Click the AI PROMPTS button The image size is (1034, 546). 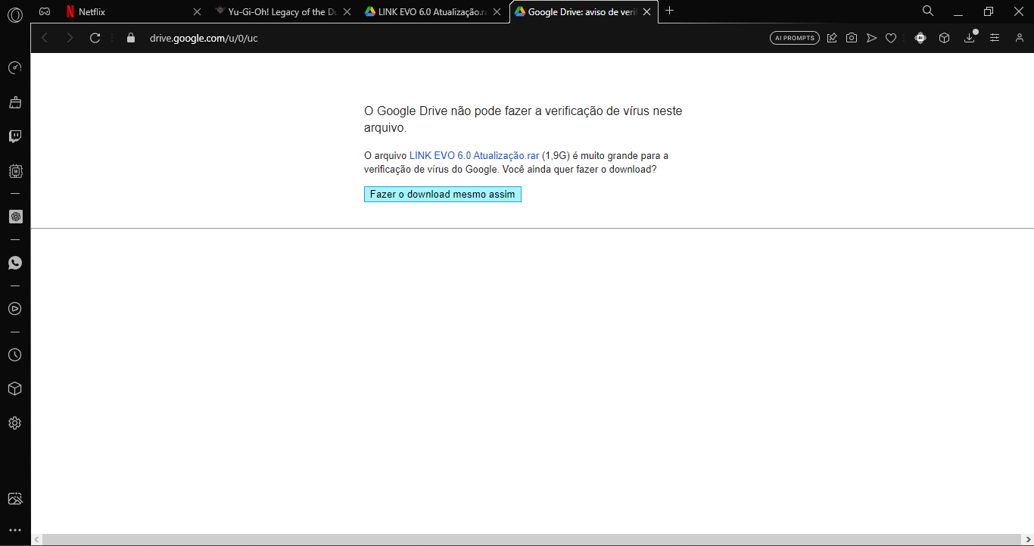[x=795, y=38]
